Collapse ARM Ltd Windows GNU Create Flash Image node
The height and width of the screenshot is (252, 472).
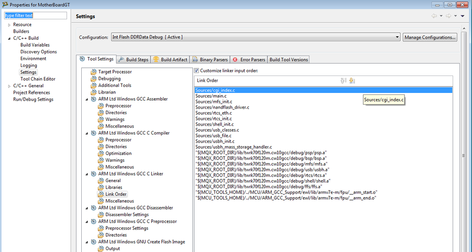pos(86,242)
